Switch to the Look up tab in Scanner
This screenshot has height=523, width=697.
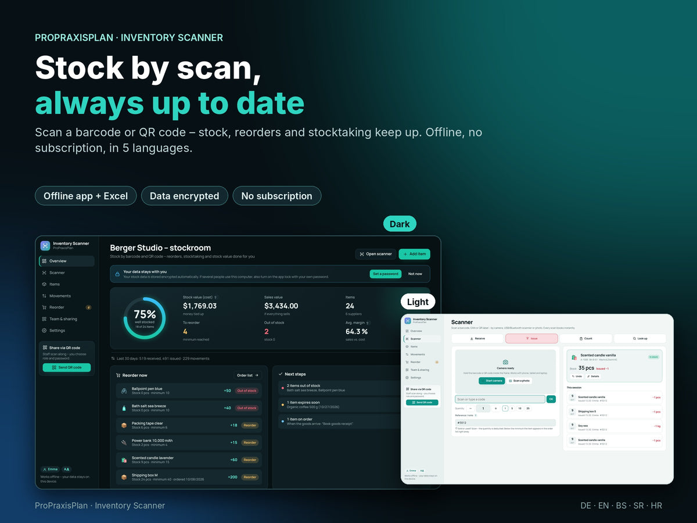tap(640, 338)
